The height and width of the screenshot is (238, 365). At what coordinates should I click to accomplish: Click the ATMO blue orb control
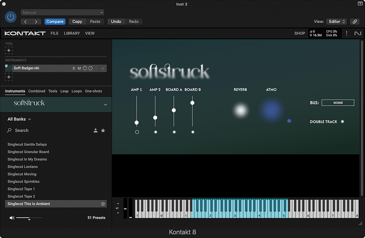pos(272,111)
